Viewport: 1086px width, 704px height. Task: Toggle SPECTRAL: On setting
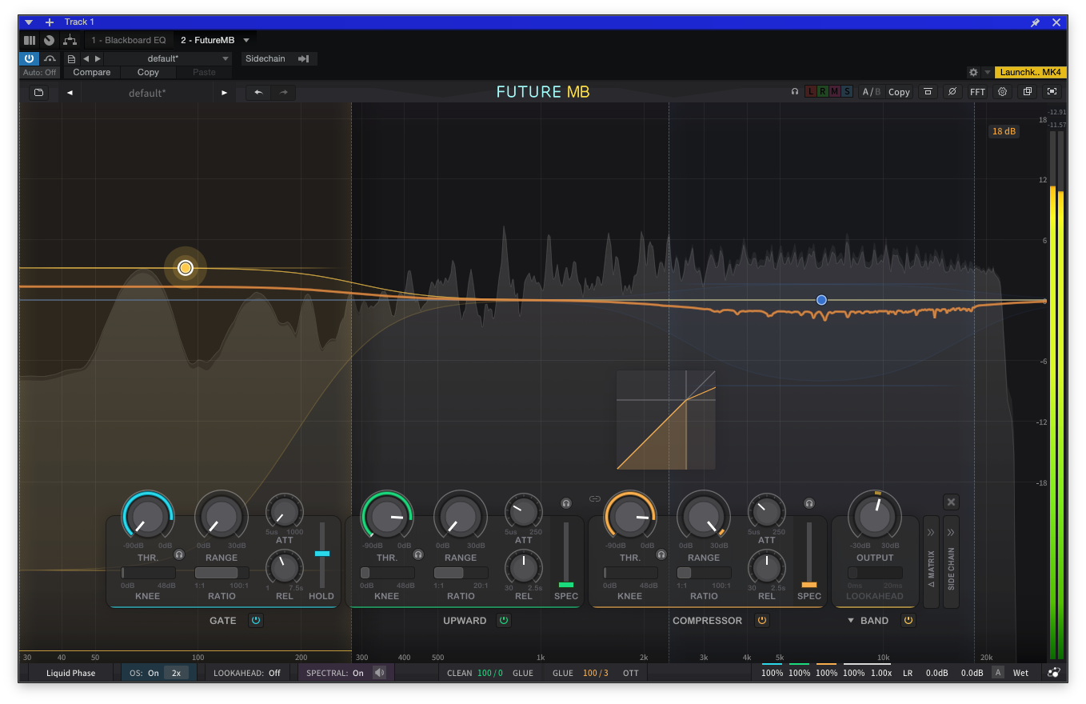coord(335,673)
